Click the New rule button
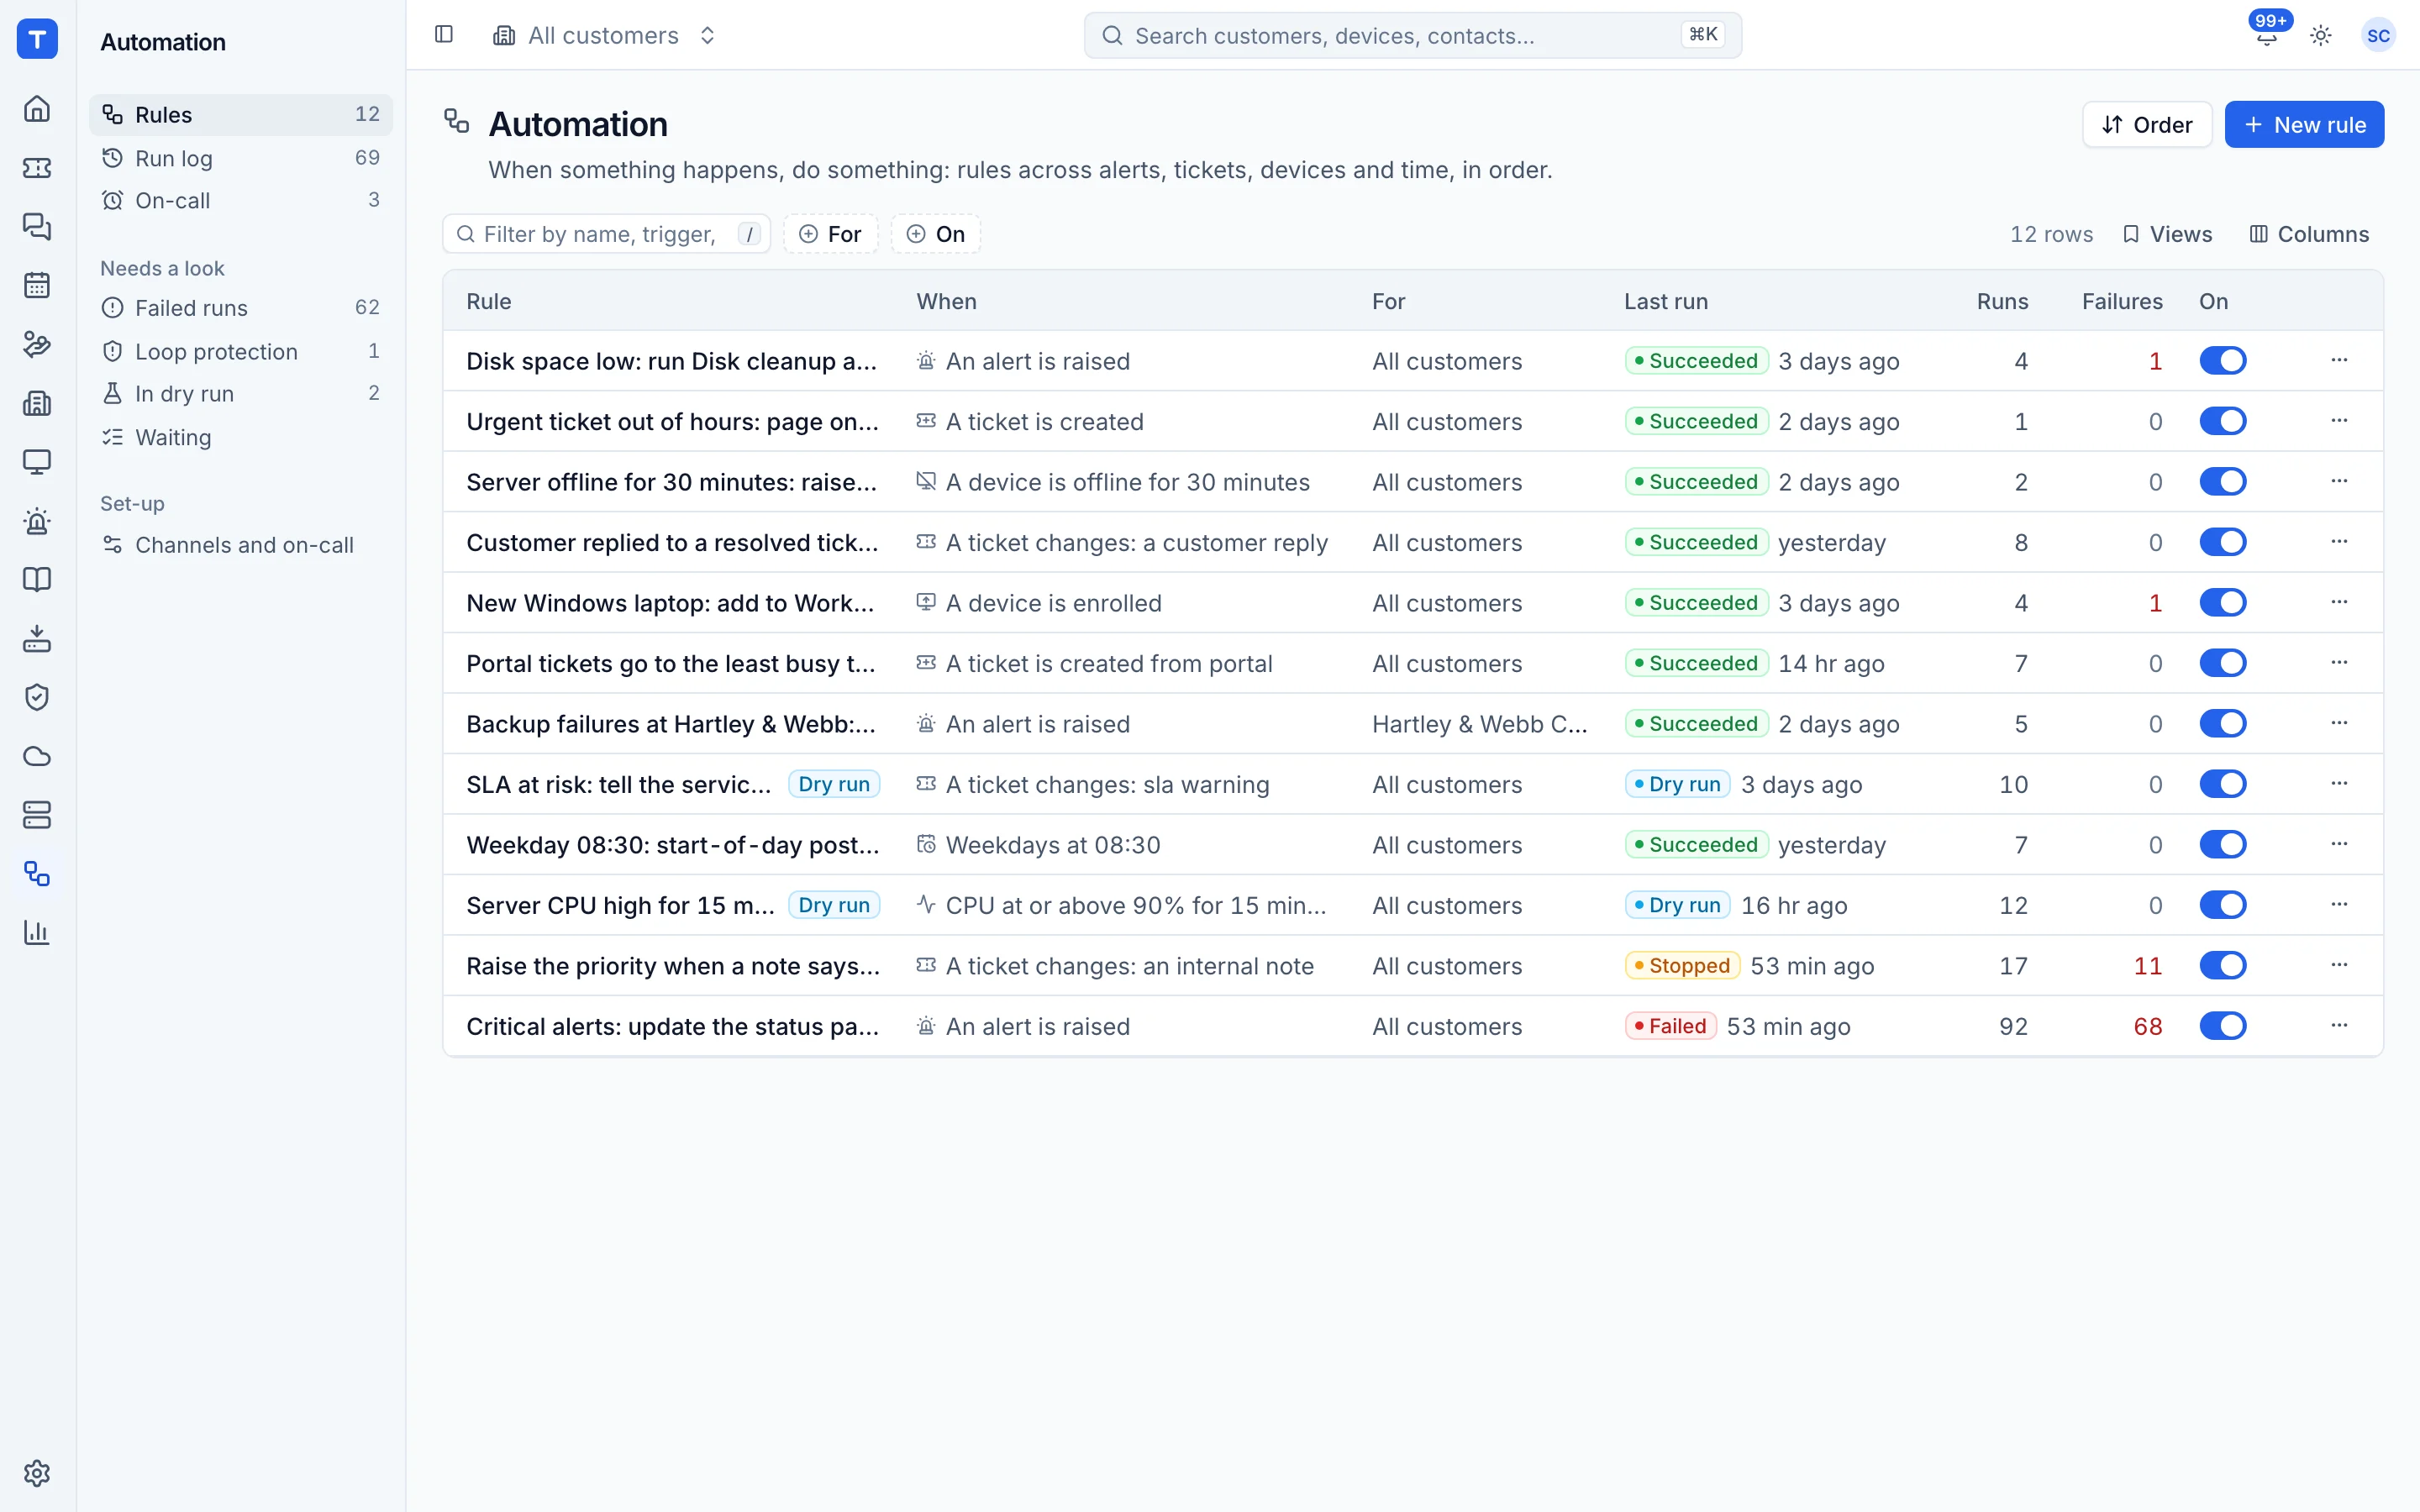Image resolution: width=2420 pixels, height=1512 pixels. pyautogui.click(x=2304, y=125)
